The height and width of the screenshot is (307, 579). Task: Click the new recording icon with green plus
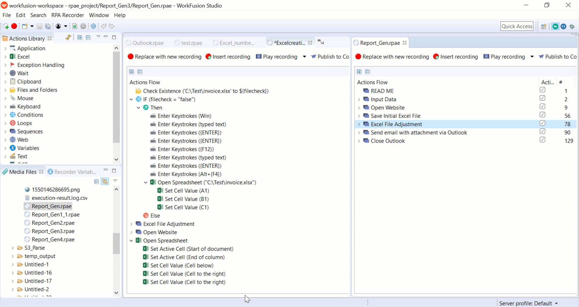[x=6, y=26]
